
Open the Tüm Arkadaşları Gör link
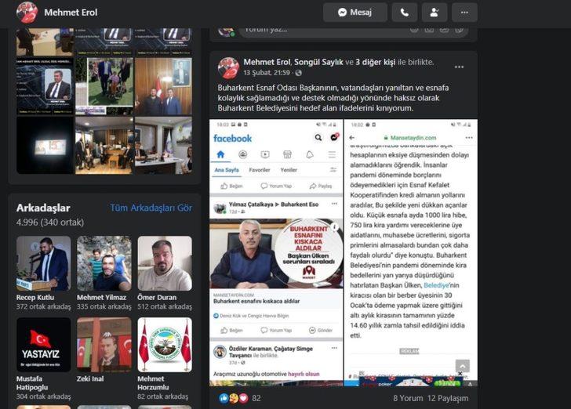[151, 208]
